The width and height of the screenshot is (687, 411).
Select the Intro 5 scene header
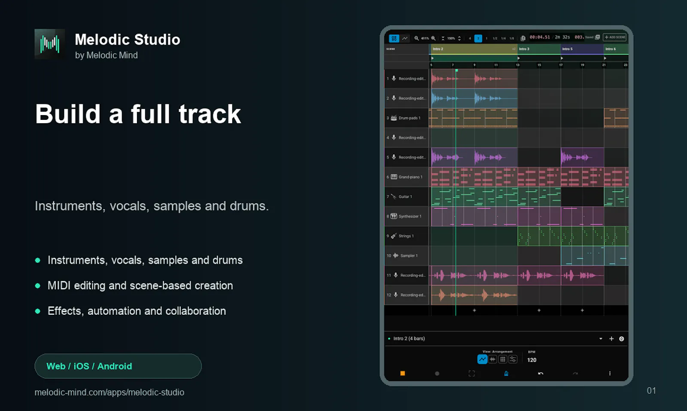(x=582, y=49)
